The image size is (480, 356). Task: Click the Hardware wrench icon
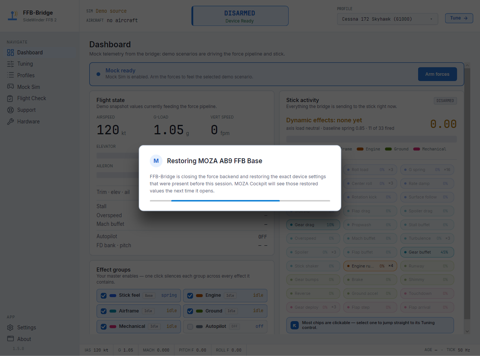(10, 122)
